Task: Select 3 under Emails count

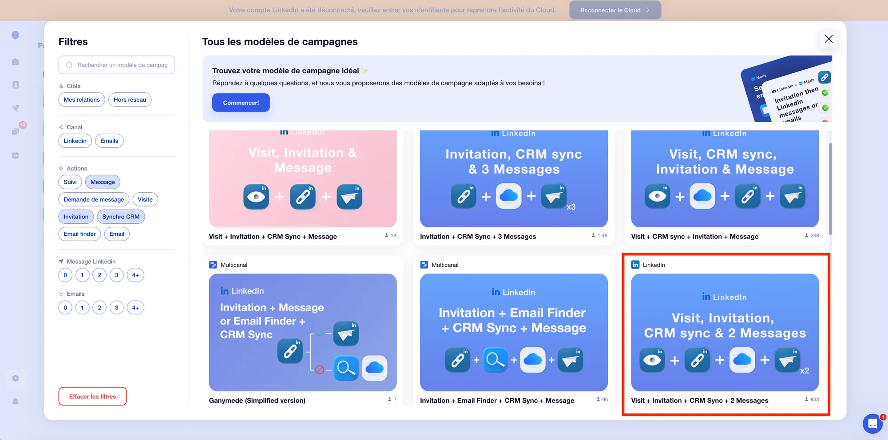Action: (117, 308)
